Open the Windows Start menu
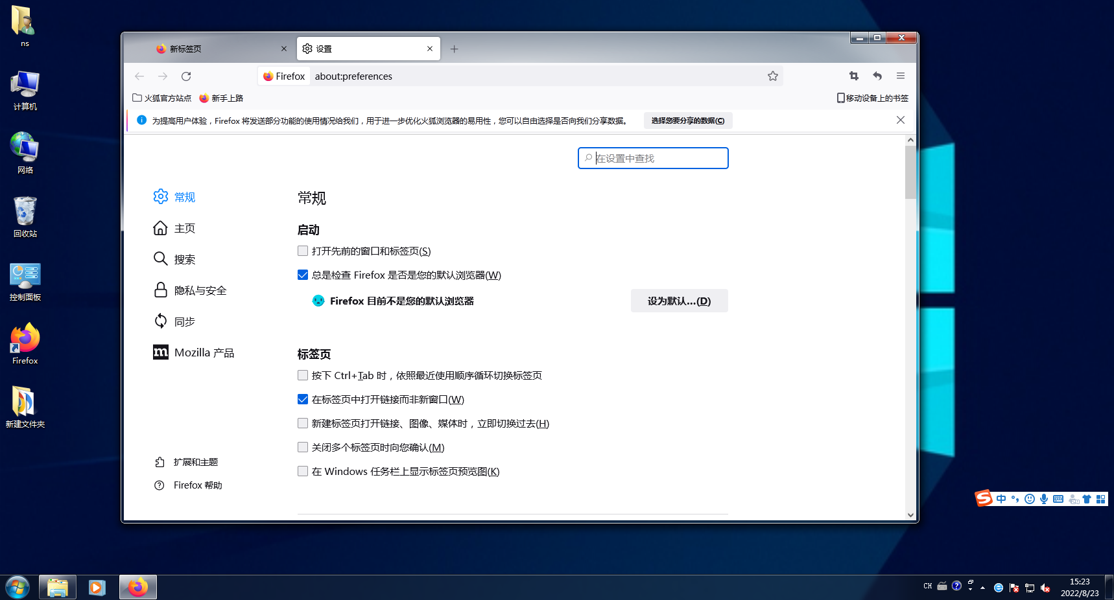 tap(18, 588)
